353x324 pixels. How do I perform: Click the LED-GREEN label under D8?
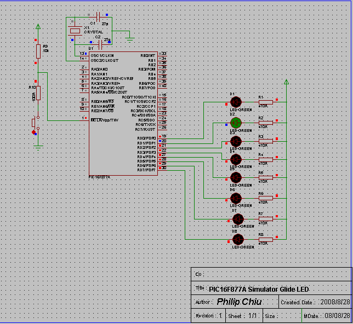click(243, 247)
